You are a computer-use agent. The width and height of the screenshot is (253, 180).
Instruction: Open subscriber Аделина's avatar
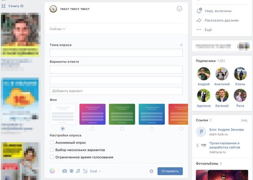(x=204, y=96)
